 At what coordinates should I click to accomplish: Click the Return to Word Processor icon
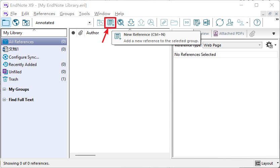point(207,22)
